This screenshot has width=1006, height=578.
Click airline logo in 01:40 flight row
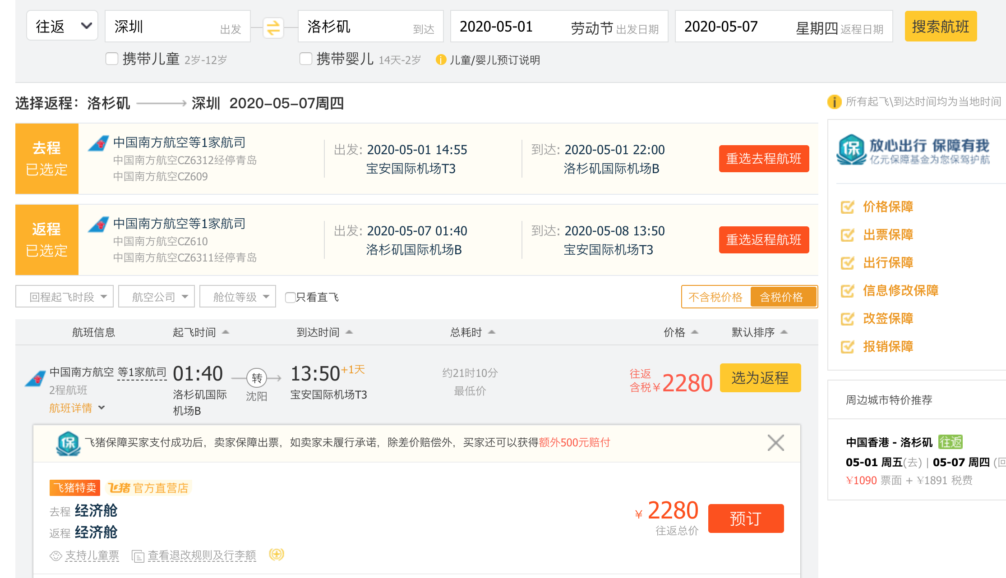pyautogui.click(x=35, y=378)
